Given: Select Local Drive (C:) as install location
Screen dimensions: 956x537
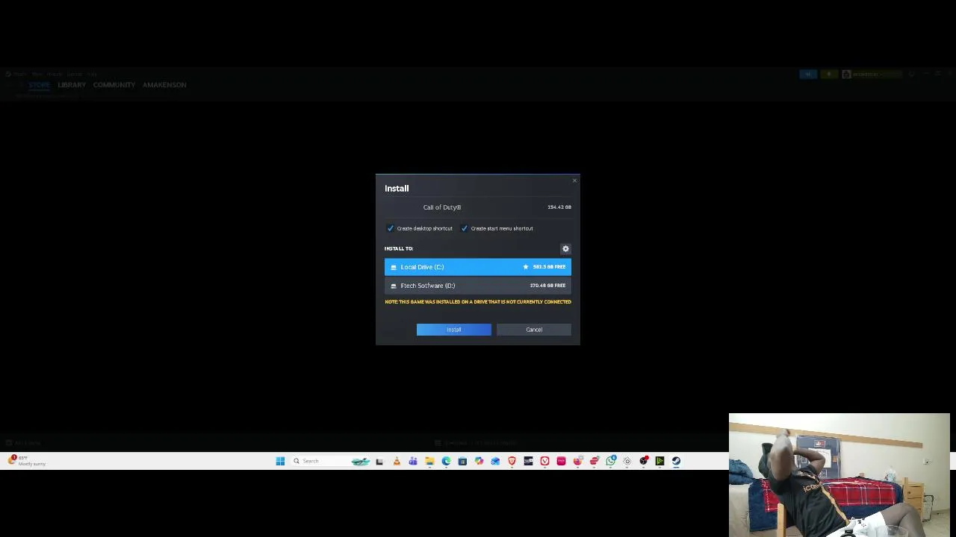Looking at the screenshot, I should [478, 266].
